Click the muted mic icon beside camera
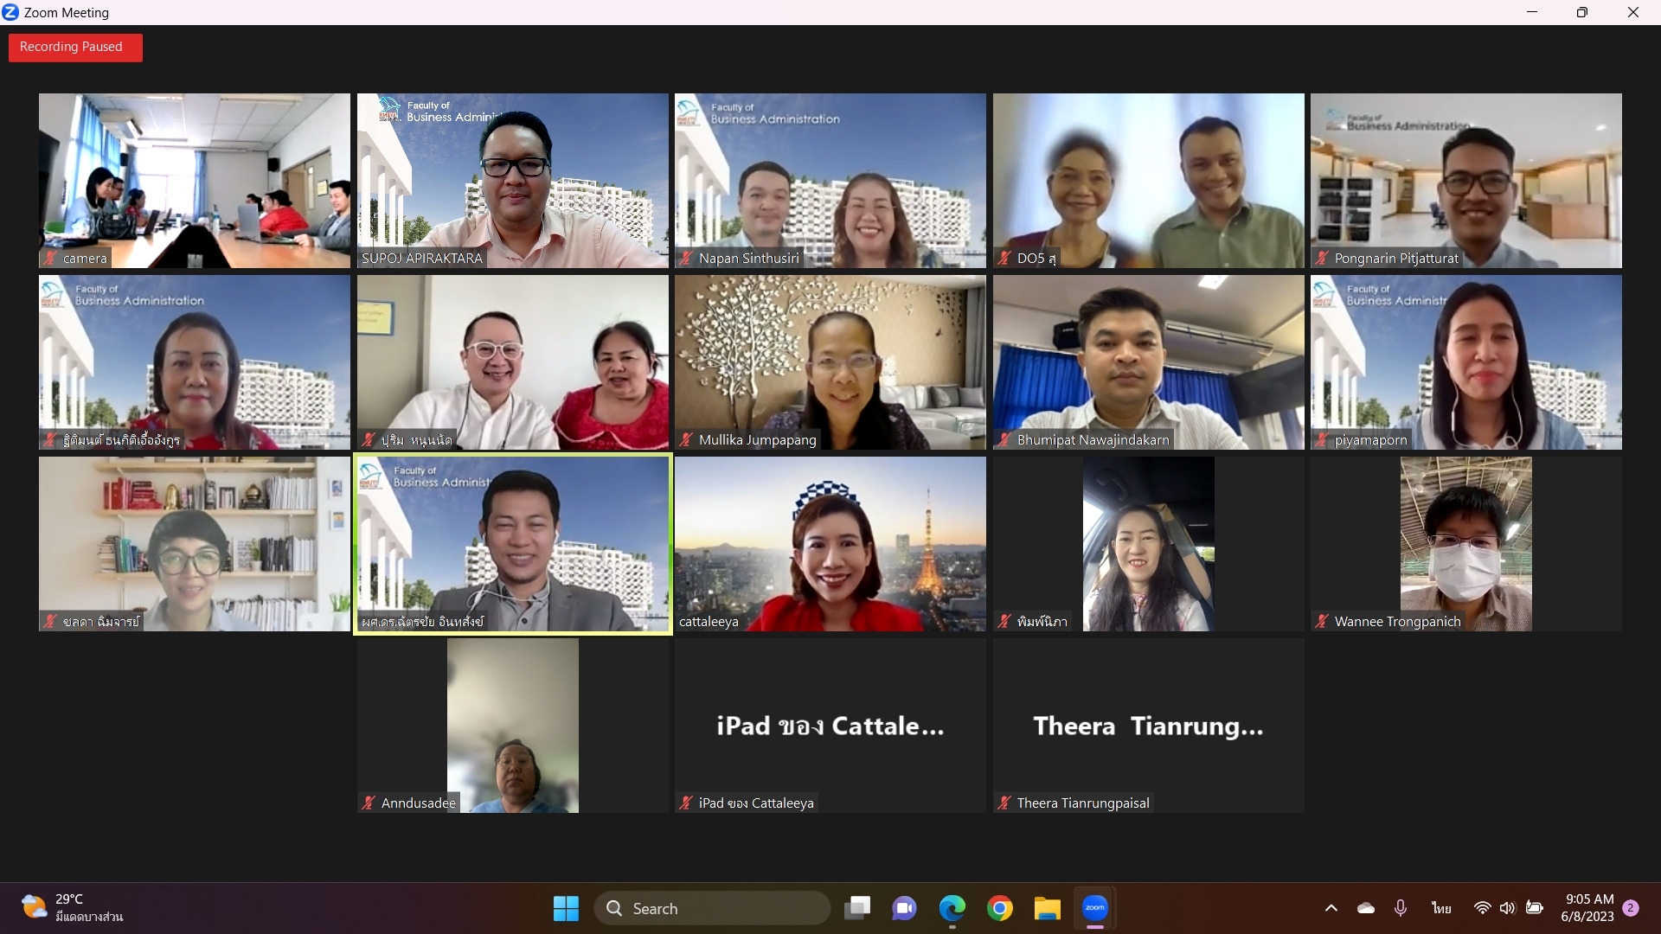1661x934 pixels. tap(50, 258)
